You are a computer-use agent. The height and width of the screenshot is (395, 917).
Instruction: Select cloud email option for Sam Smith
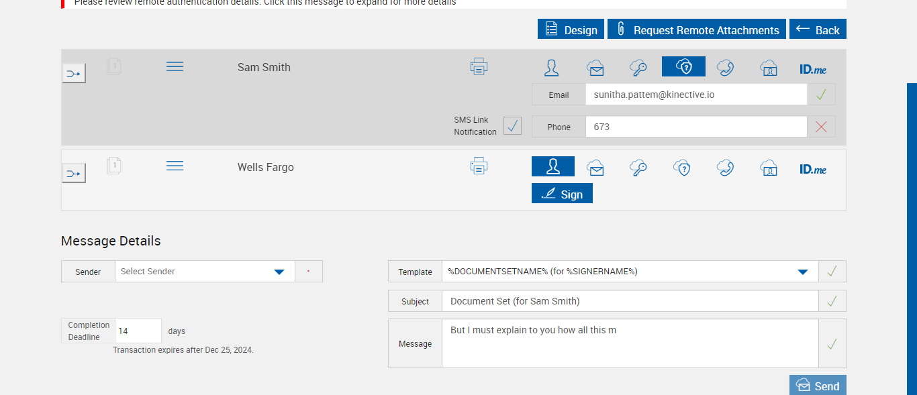click(595, 67)
